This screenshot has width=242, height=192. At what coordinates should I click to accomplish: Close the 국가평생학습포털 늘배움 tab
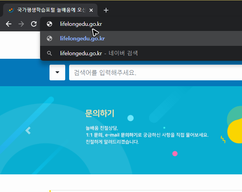(x=91, y=10)
